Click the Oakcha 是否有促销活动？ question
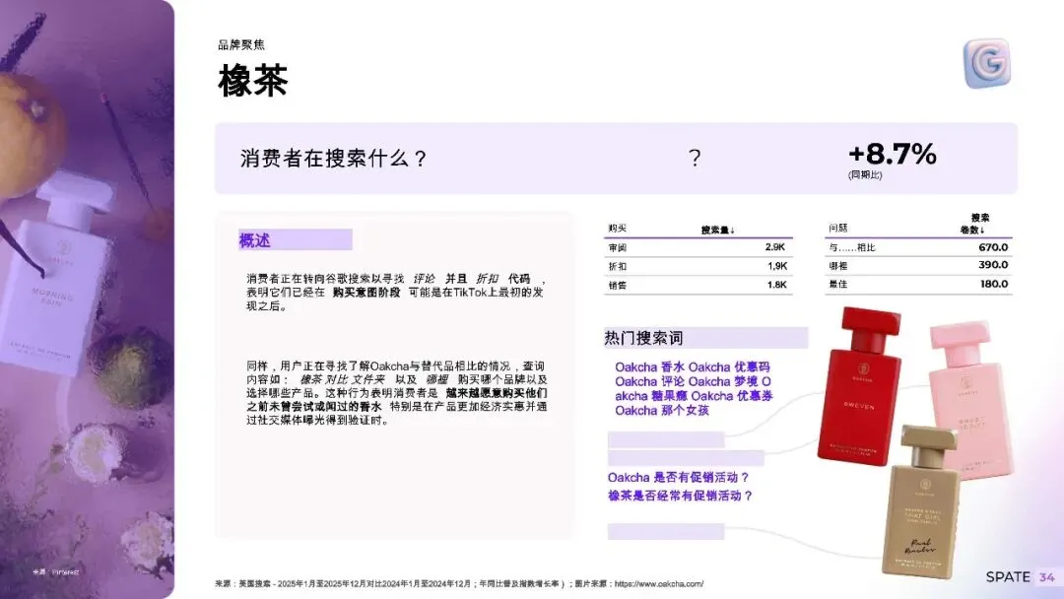The image size is (1064, 599). click(x=678, y=478)
